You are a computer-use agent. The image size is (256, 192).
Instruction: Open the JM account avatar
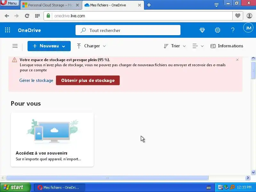click(248, 28)
